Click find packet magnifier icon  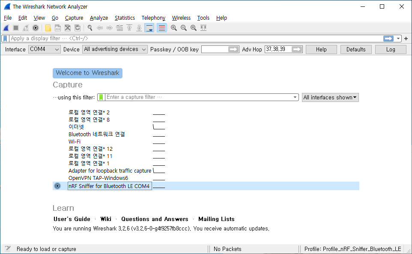(90, 28)
